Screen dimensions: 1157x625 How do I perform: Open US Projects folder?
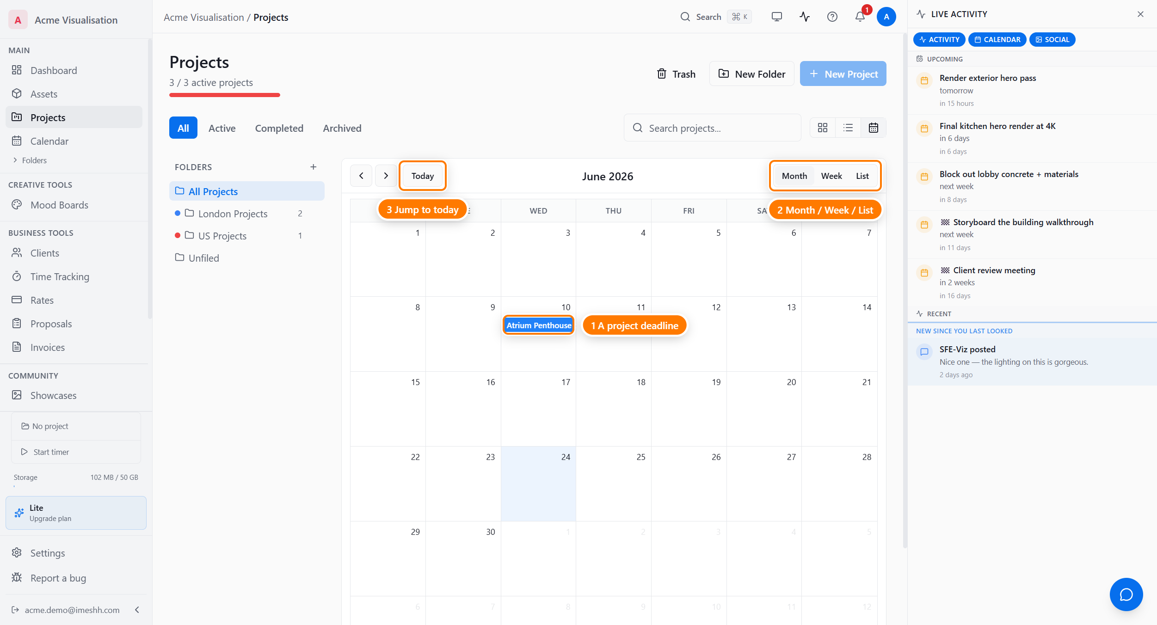click(247, 235)
